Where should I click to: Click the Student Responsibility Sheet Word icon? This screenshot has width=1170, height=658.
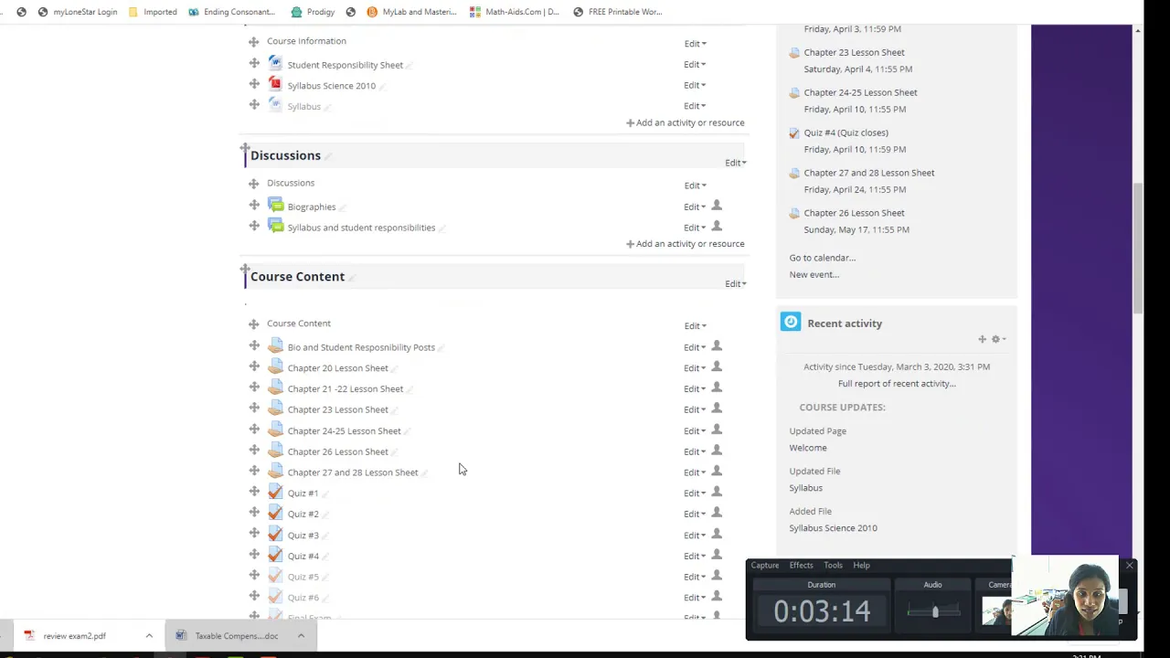(275, 63)
